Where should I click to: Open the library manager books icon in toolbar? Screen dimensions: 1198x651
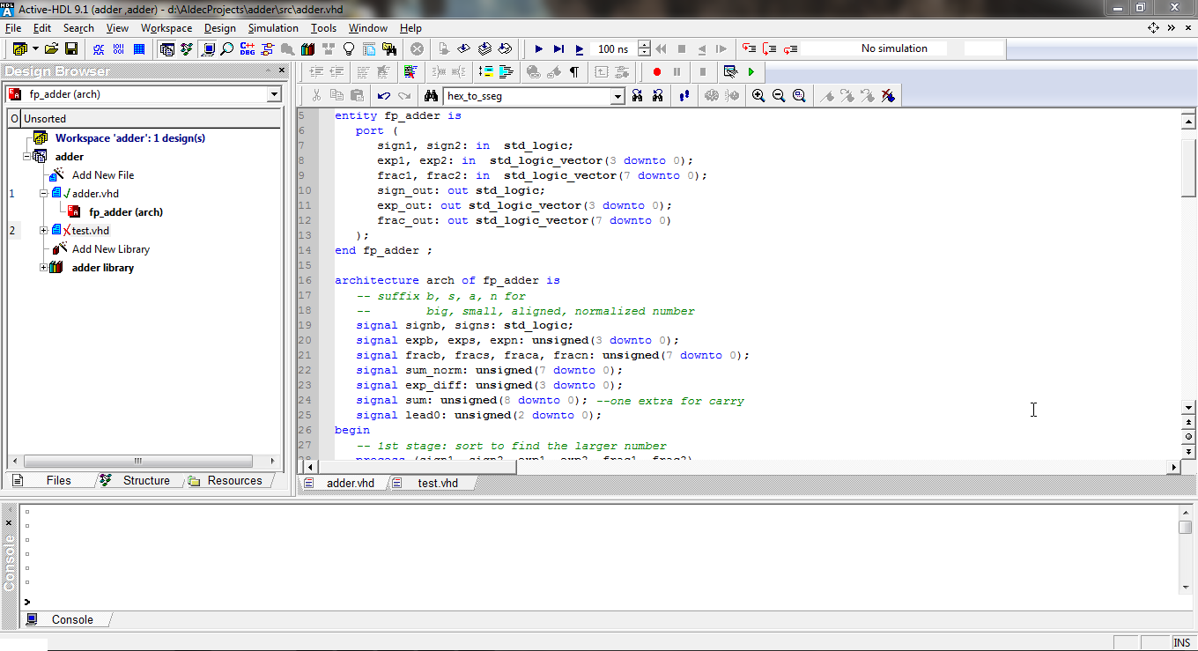click(307, 48)
